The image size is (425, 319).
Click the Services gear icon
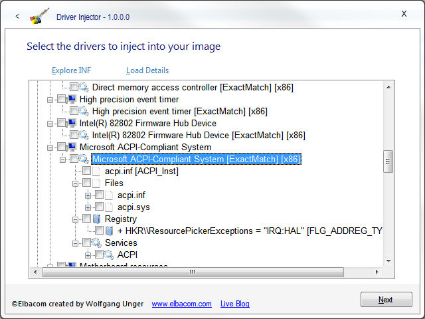coord(96,243)
